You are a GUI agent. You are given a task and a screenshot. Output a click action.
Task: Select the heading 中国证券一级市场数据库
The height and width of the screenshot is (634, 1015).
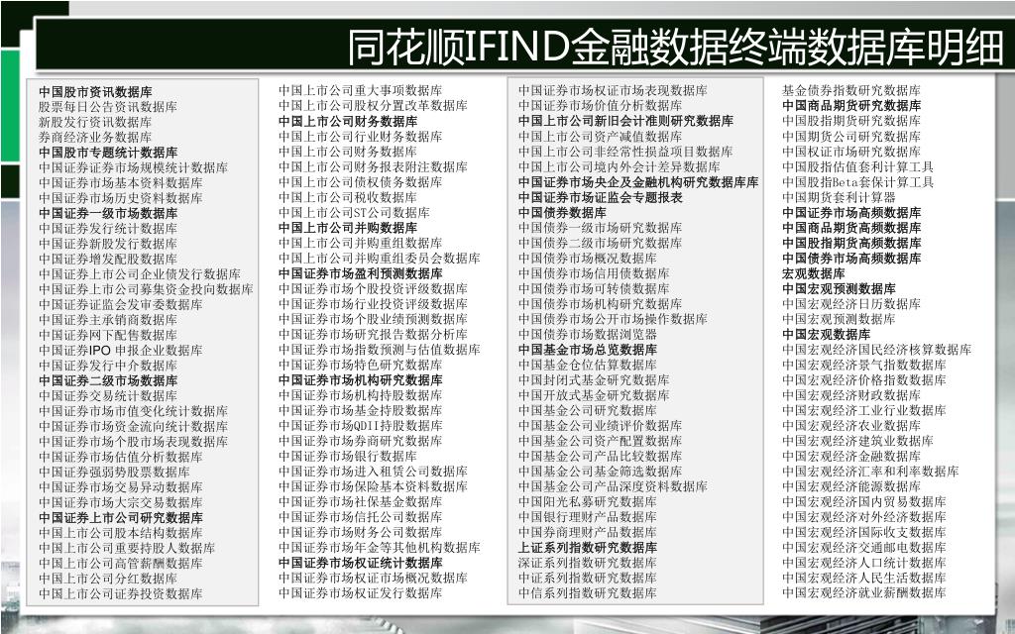107,214
